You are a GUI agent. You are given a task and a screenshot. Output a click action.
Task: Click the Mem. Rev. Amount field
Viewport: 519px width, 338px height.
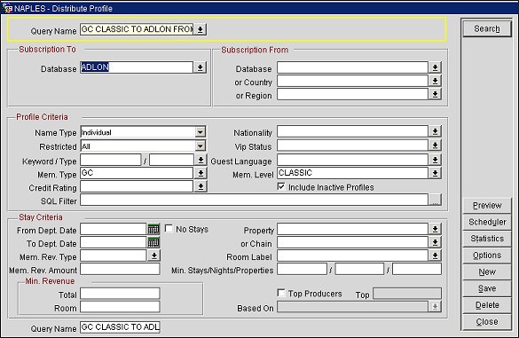tap(120, 269)
